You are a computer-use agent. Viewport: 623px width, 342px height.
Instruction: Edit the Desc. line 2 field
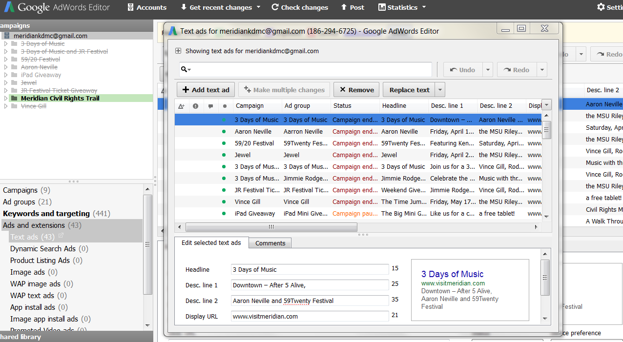310,301
